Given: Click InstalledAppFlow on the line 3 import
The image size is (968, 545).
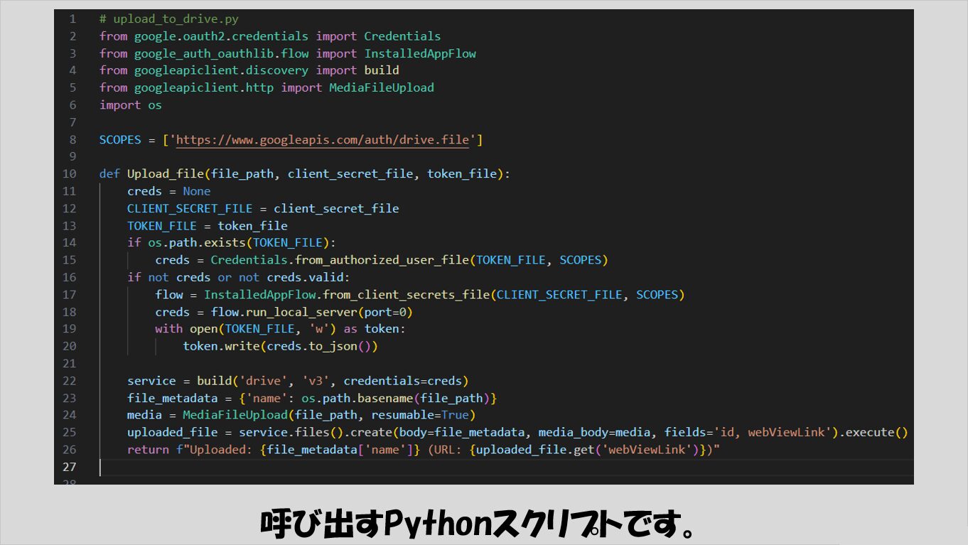Looking at the screenshot, I should click(420, 53).
